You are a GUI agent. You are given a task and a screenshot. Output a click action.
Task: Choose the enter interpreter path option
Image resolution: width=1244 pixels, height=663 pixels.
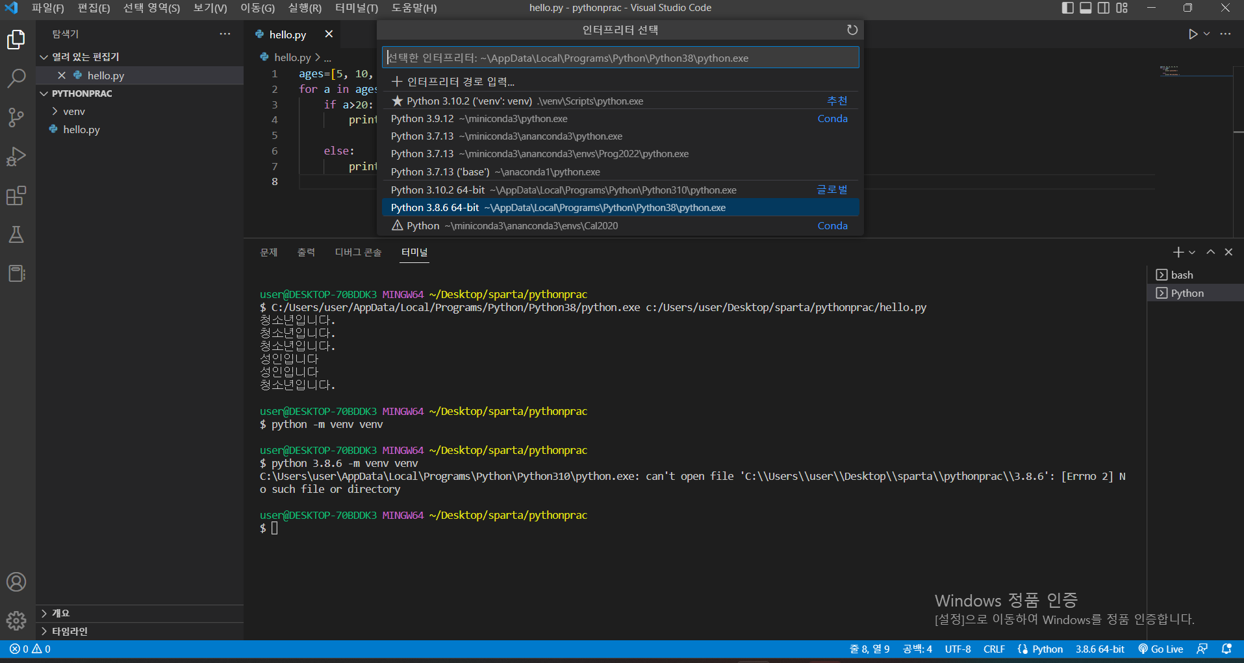[x=620, y=81]
